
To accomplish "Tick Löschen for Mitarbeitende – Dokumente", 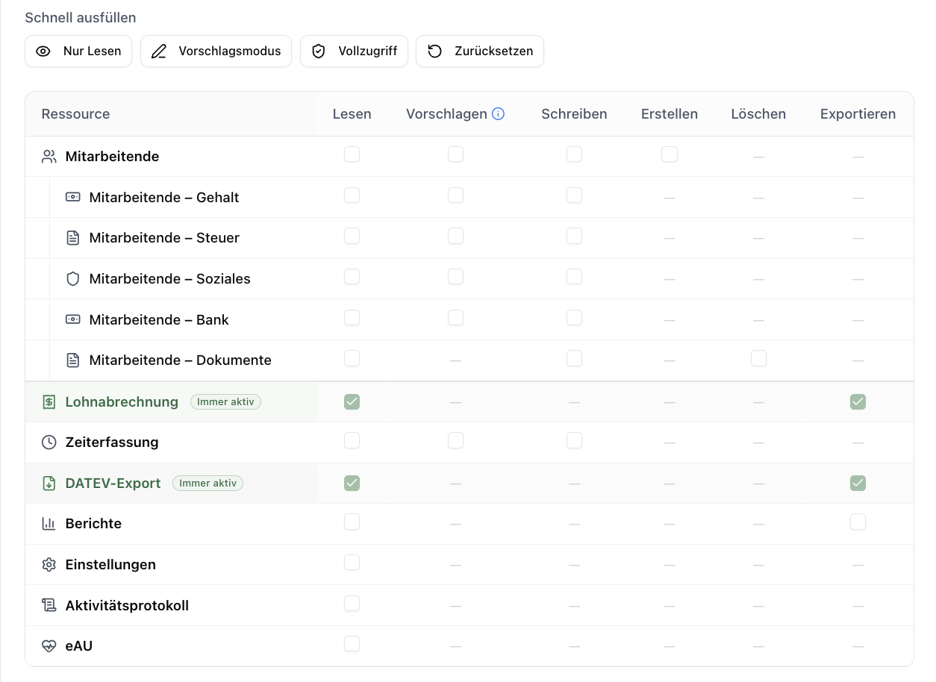I will pos(758,358).
